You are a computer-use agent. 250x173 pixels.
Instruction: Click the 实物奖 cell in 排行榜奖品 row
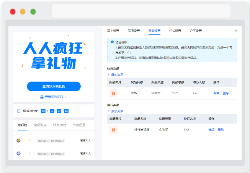click(x=163, y=130)
